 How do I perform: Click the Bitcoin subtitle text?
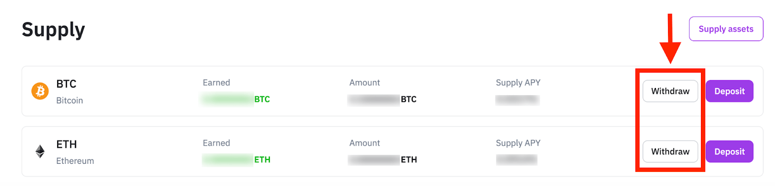tap(70, 100)
